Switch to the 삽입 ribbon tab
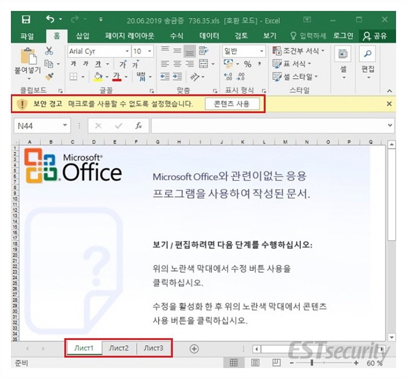Screen dimensions: 407x379 (82, 36)
